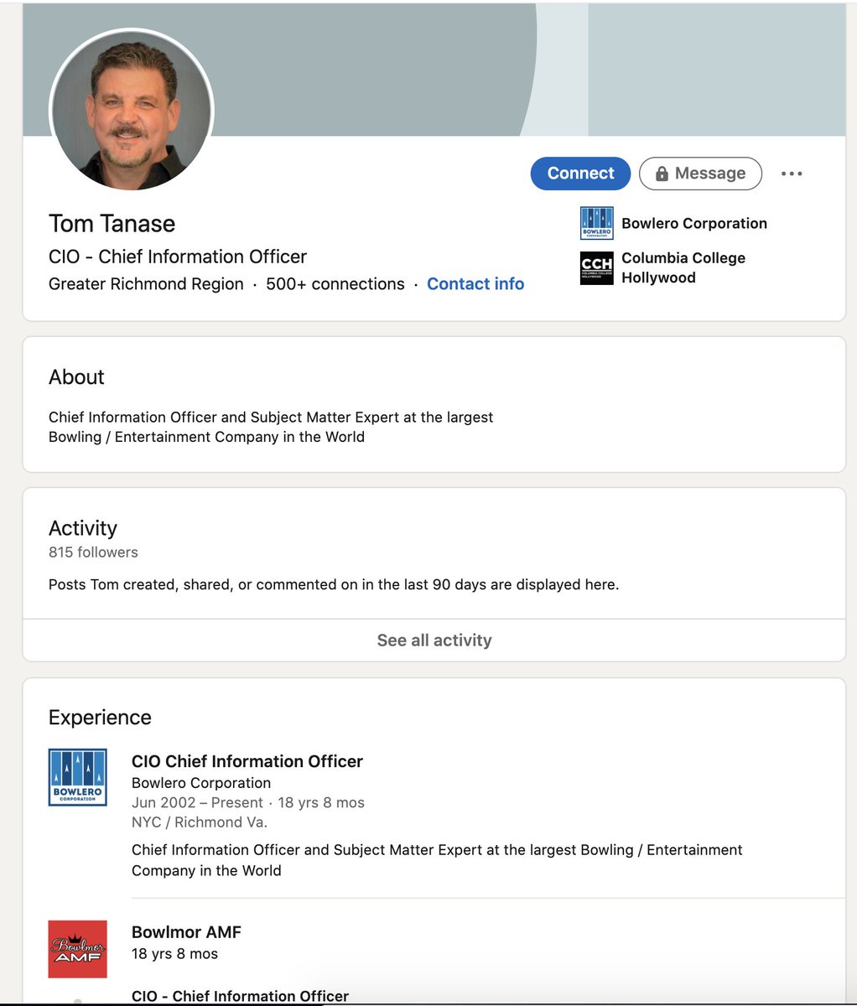
Task: Click NYC / Richmond Va. location text
Action: (x=200, y=822)
